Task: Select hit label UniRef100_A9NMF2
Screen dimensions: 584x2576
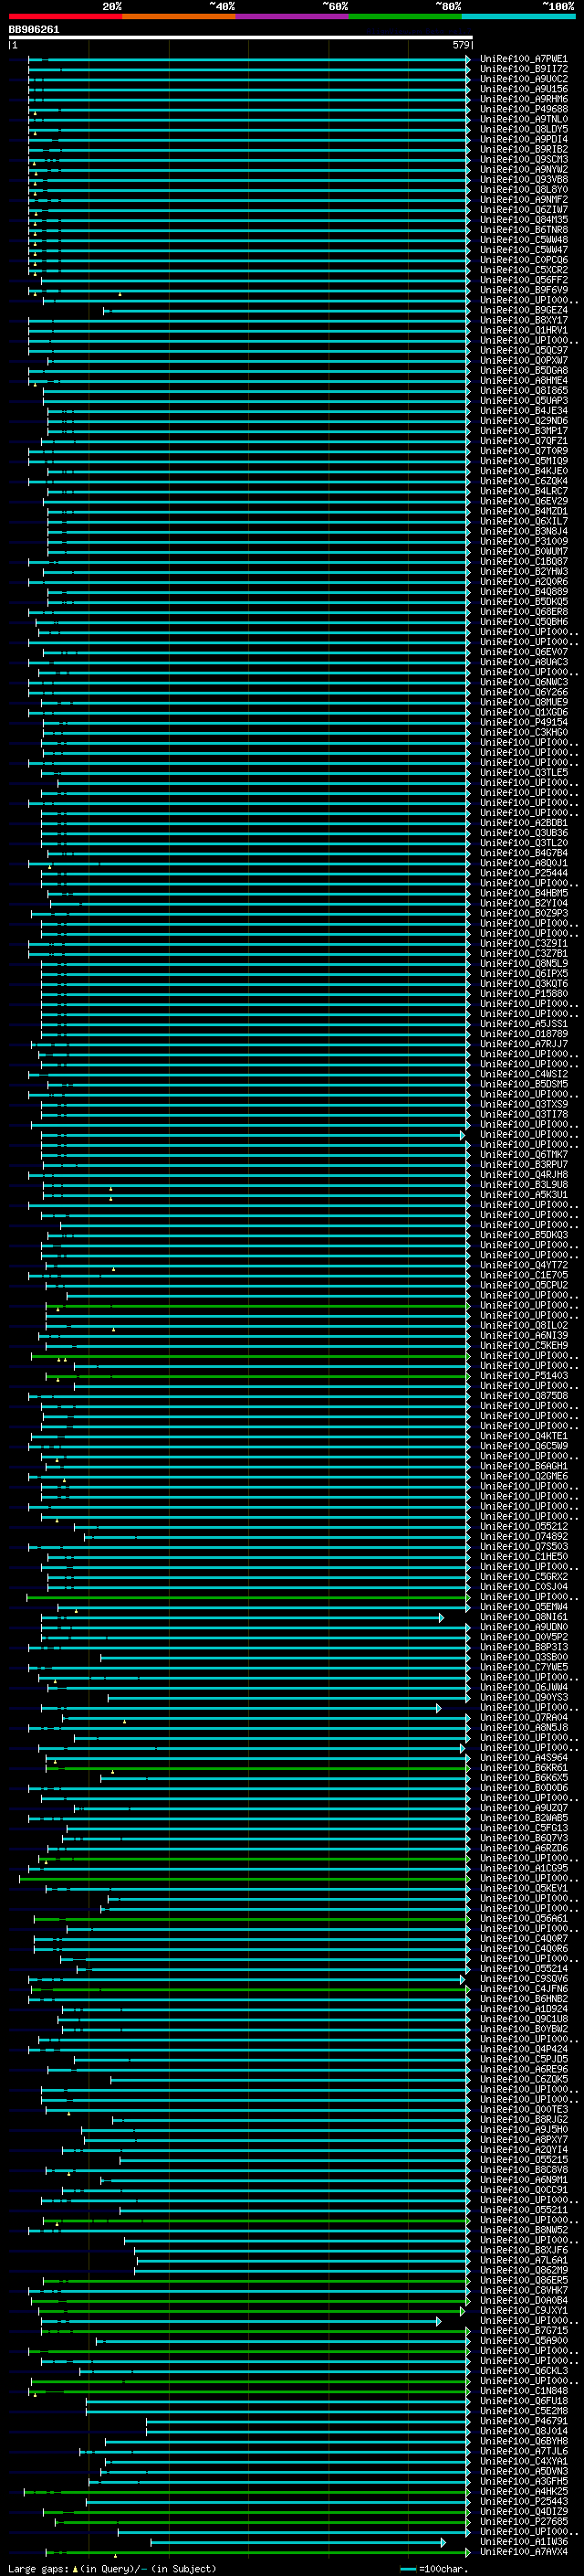Action: click(x=523, y=199)
